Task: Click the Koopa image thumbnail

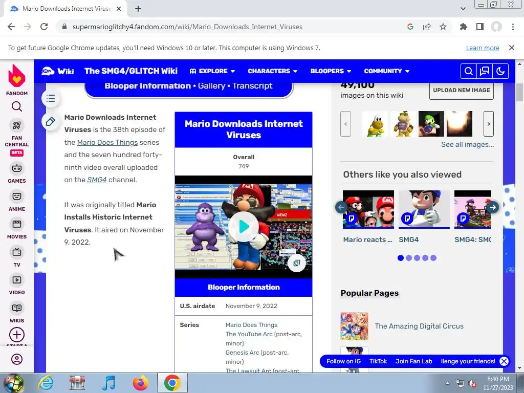Action: pos(375,124)
